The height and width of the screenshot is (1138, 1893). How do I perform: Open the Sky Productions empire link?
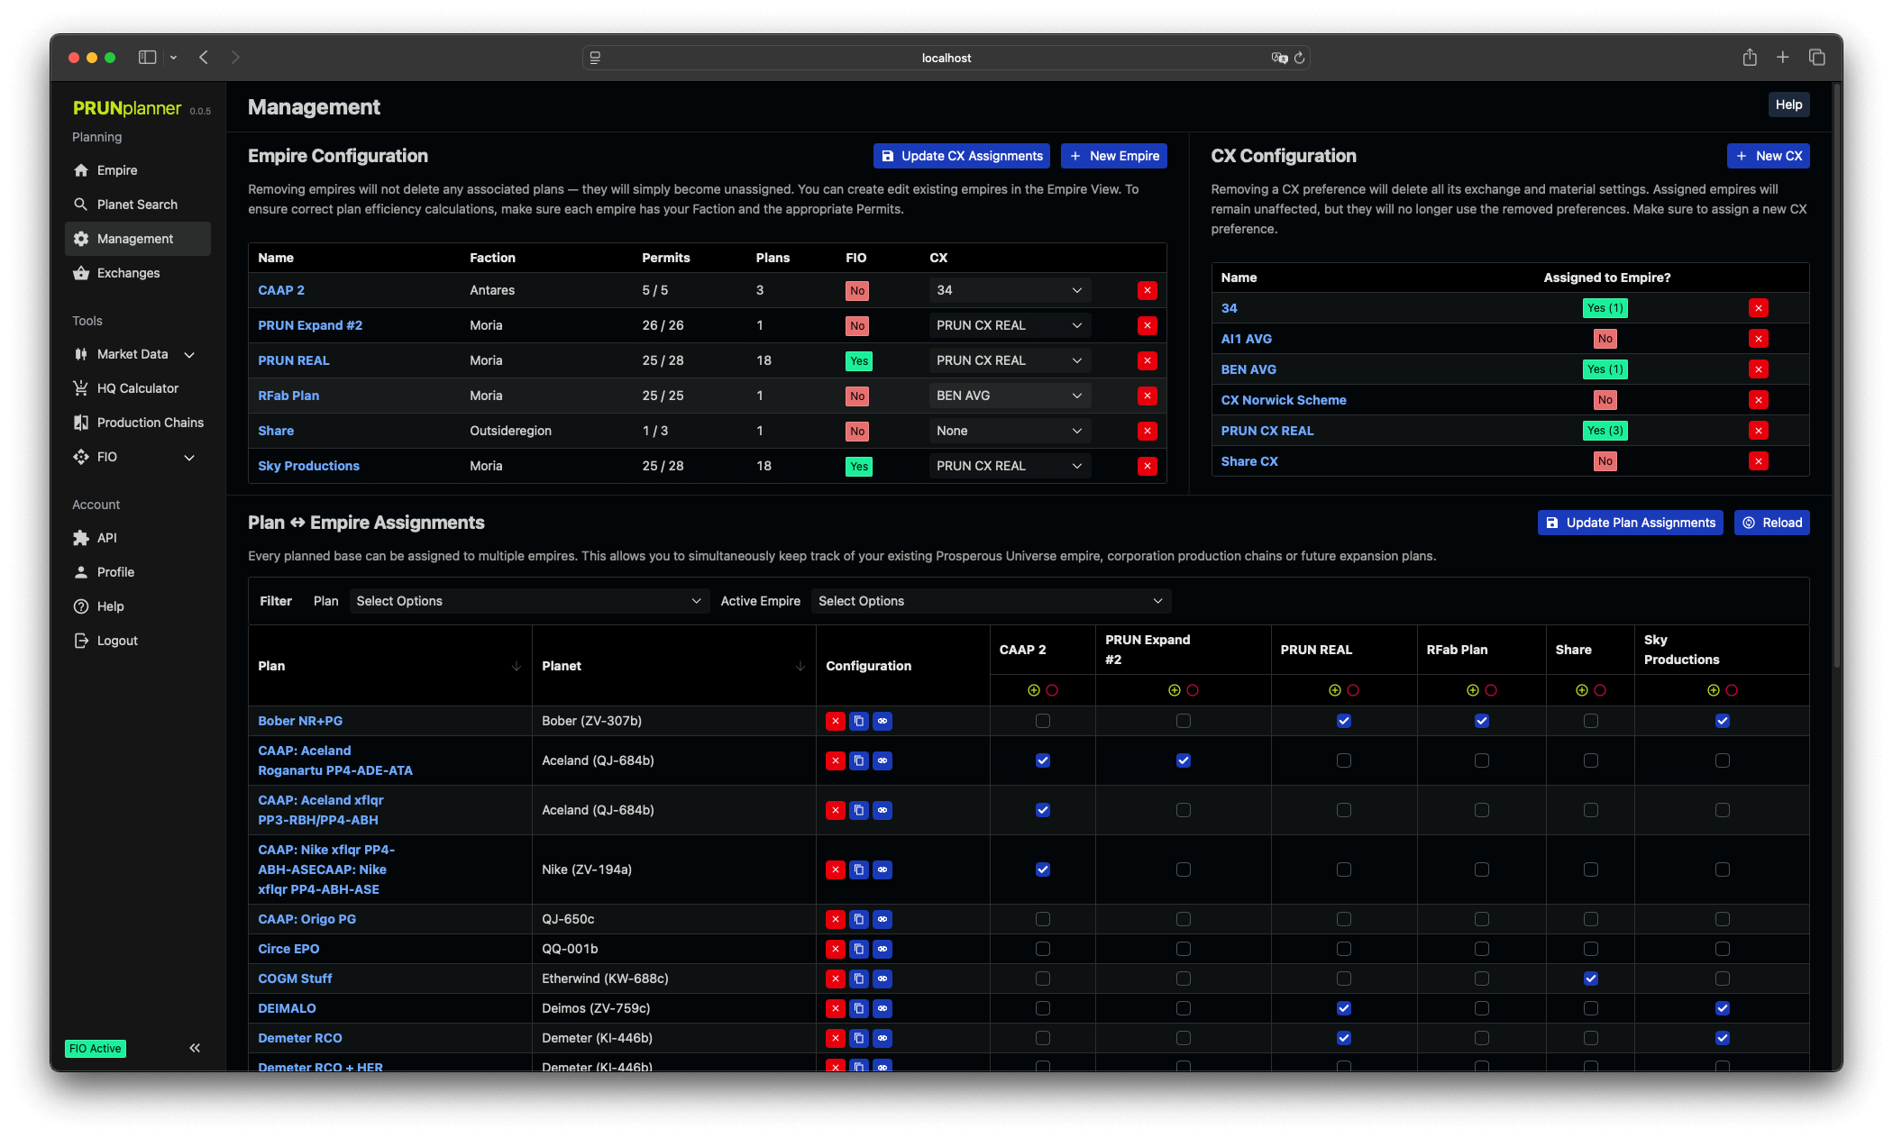[308, 466]
